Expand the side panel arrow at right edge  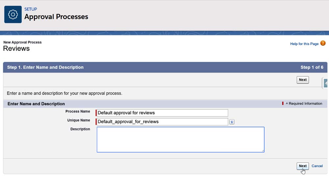coord(325,83)
